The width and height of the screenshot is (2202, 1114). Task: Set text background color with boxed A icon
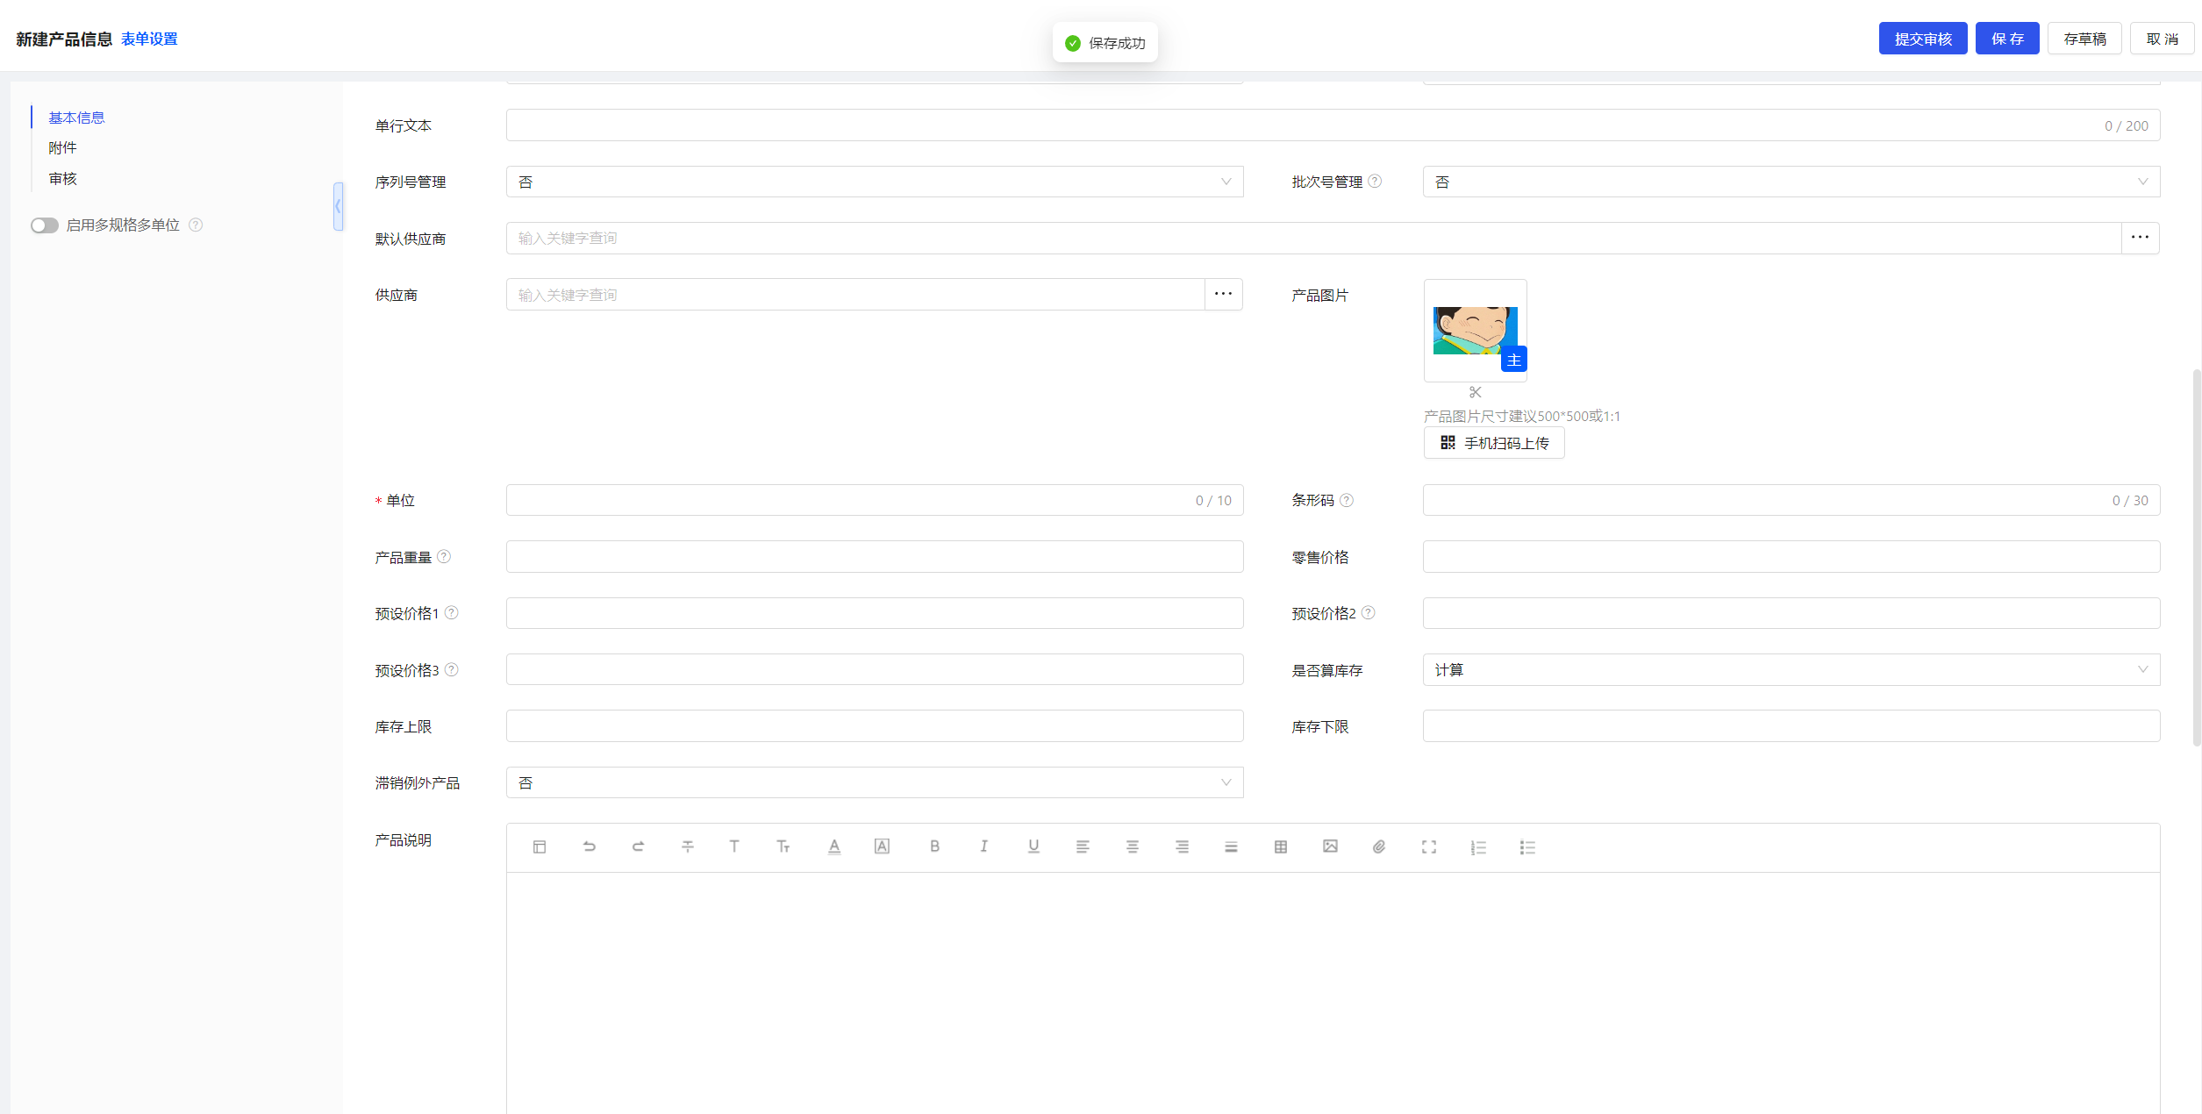883,846
